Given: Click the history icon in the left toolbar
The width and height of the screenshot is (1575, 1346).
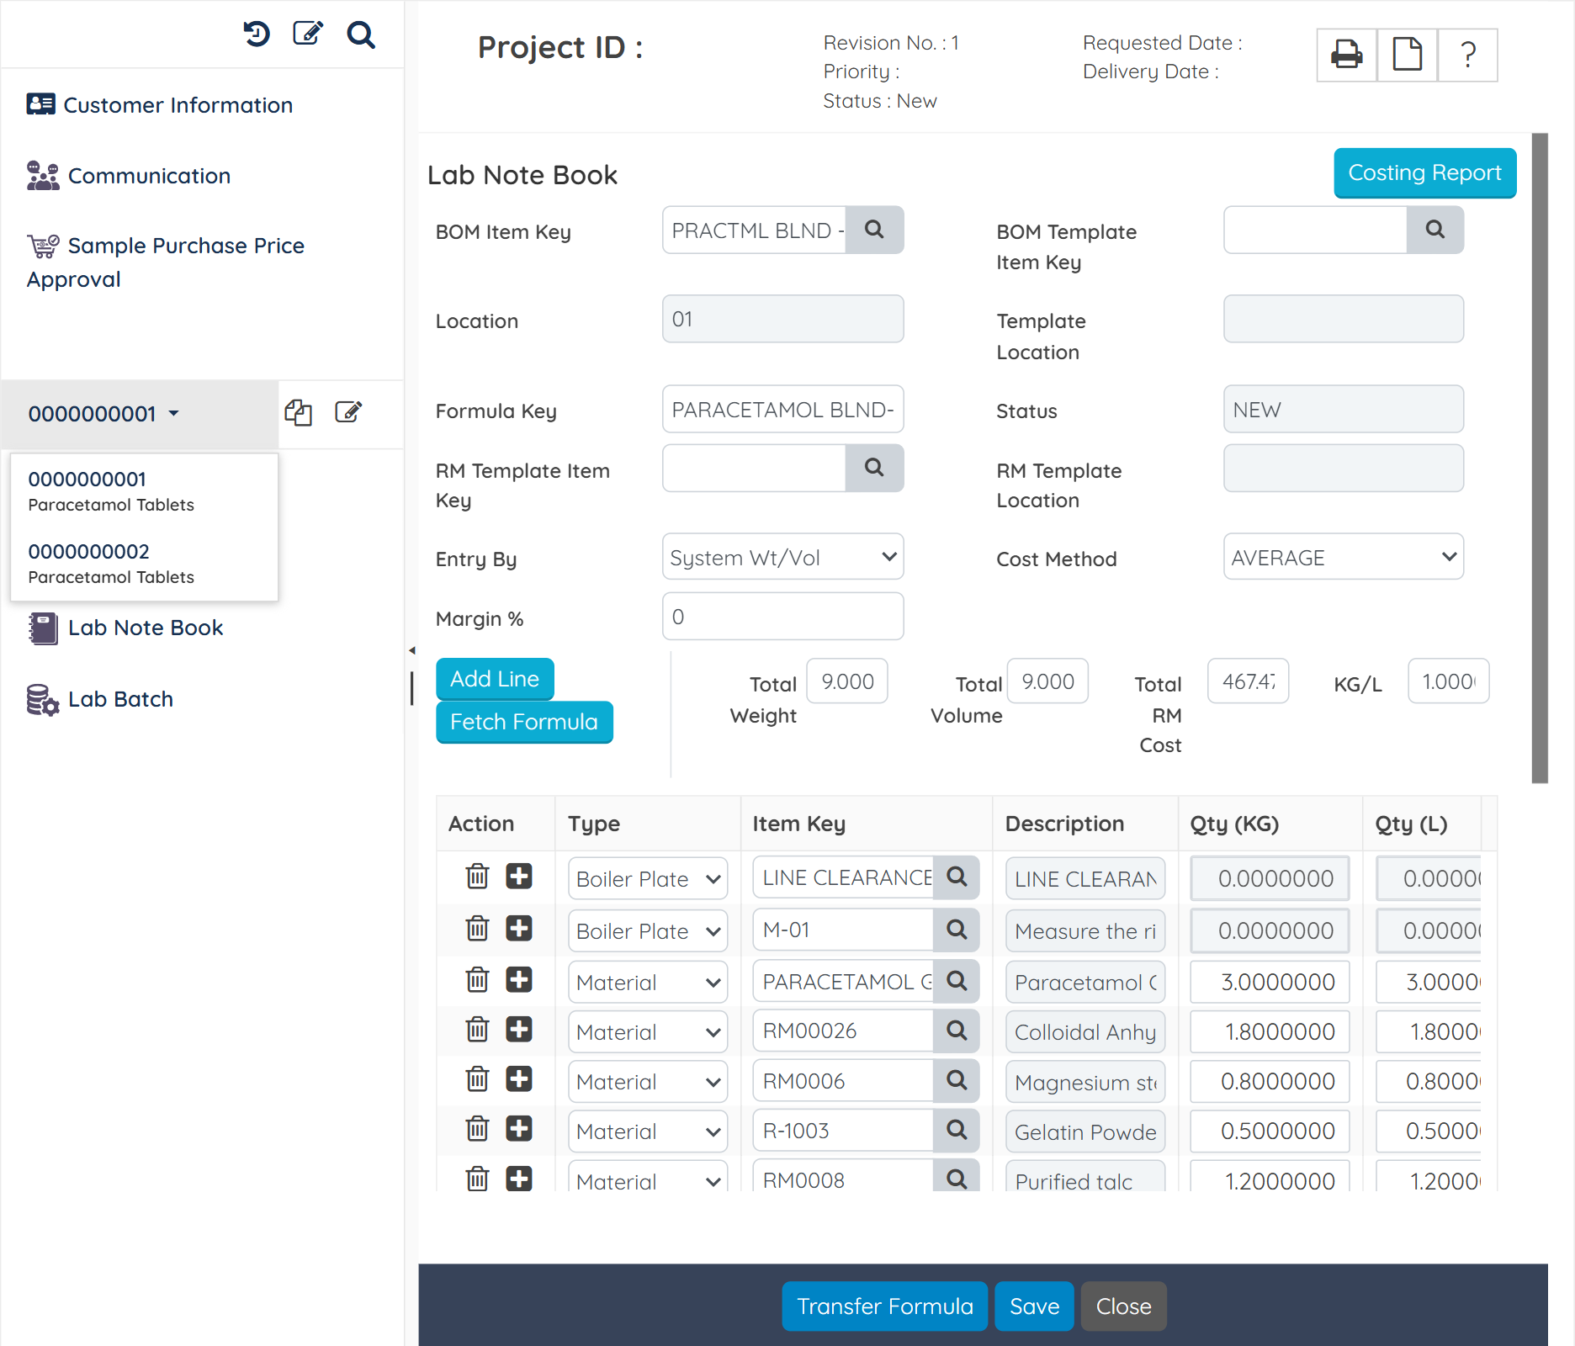Looking at the screenshot, I should tap(256, 34).
